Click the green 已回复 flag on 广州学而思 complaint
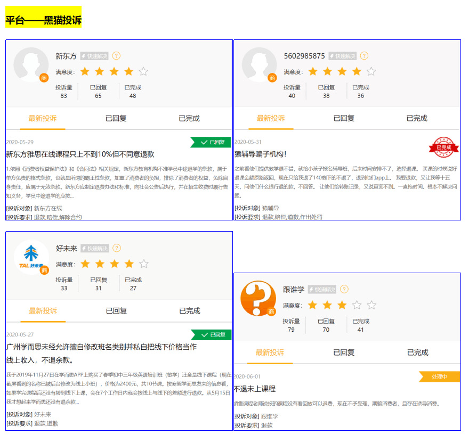Viewport: 469px width, 435px height. click(x=211, y=334)
